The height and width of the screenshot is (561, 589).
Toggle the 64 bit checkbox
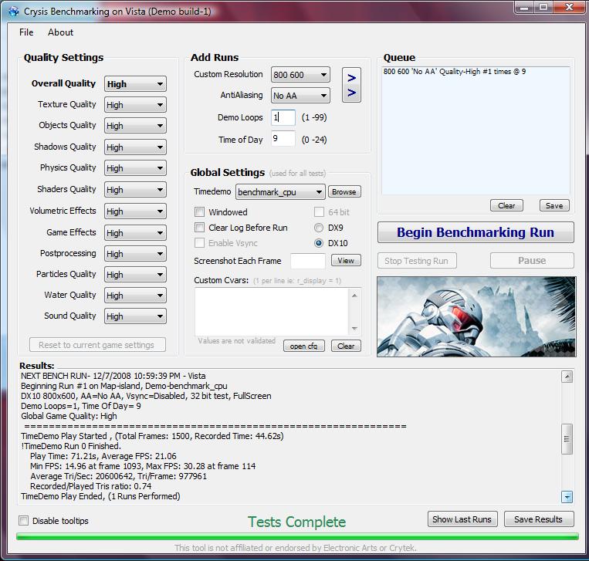tap(319, 212)
